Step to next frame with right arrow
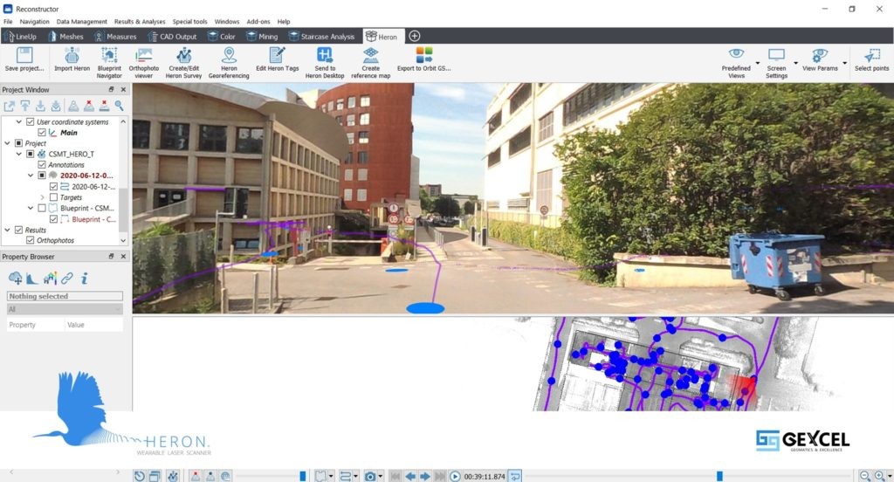This screenshot has height=482, width=894. [425, 476]
